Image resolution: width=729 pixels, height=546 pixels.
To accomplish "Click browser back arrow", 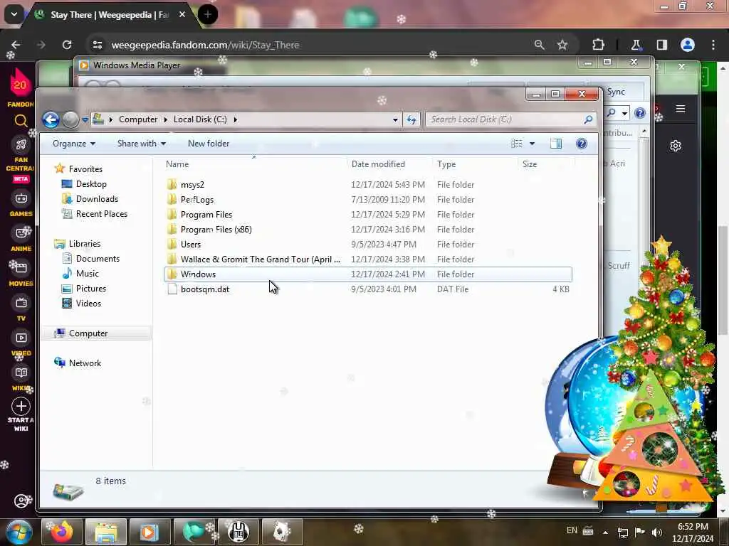I will (x=16, y=45).
